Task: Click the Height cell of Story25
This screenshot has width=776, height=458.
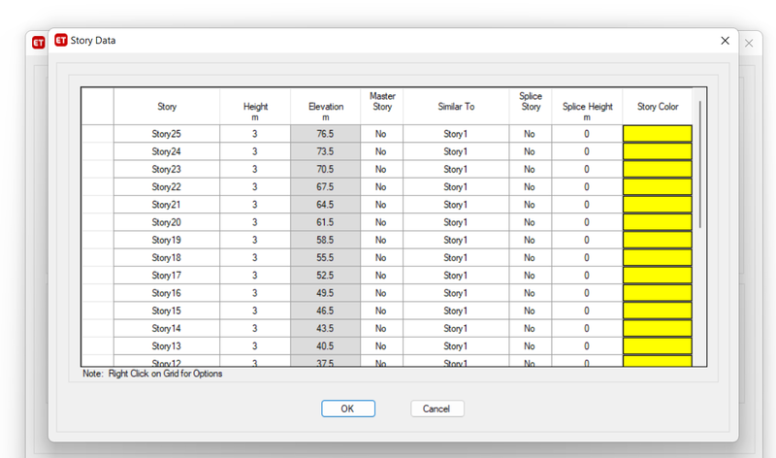Action: (255, 134)
